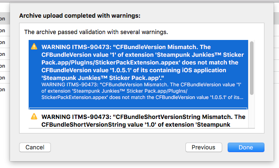Screen dimensions: 279x168
Task: Click the selected warning's blank blue area below its detail text
Action: [x=138, y=104]
